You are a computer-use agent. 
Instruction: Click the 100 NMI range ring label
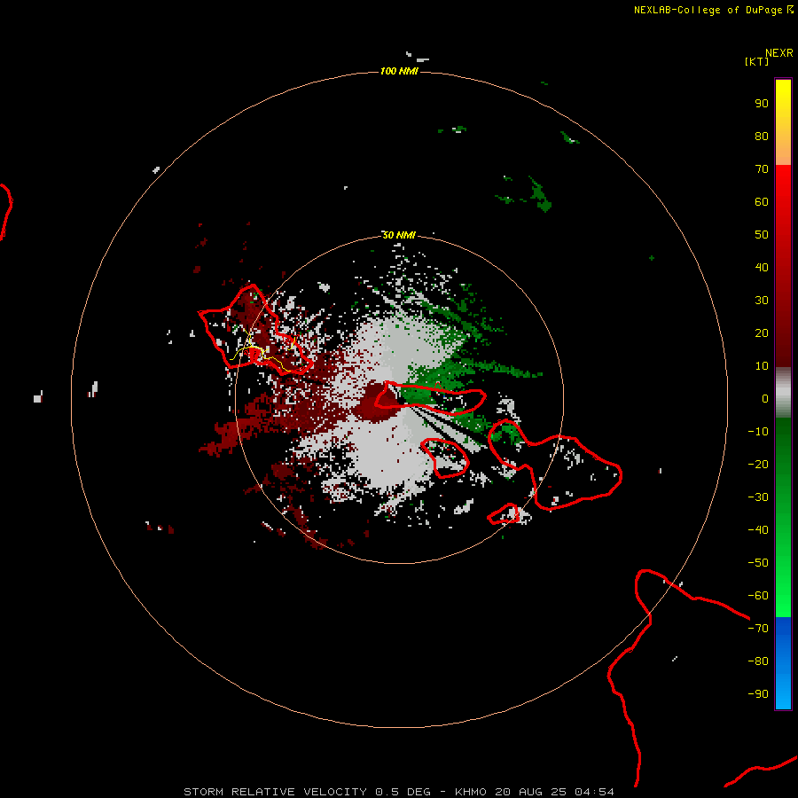coord(399,71)
